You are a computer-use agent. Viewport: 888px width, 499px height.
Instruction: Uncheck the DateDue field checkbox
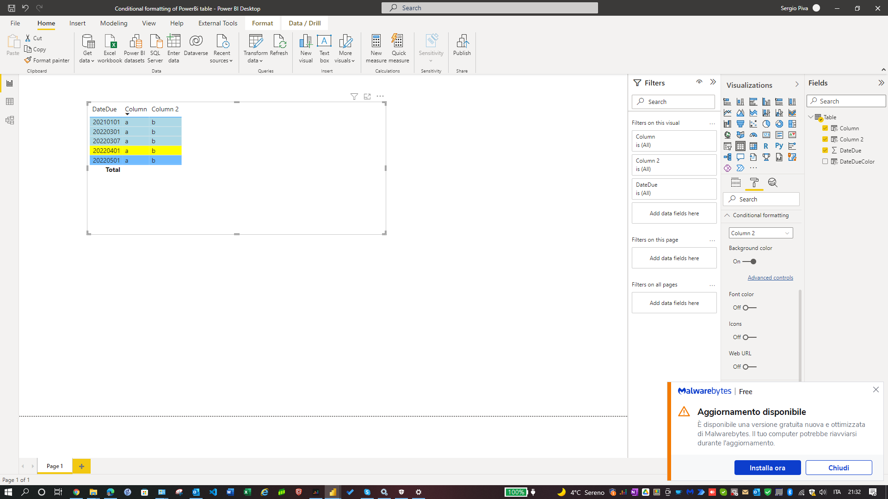tap(825, 150)
